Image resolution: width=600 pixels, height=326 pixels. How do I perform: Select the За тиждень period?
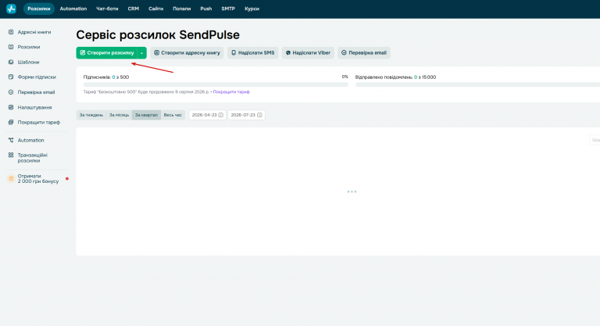tap(91, 115)
